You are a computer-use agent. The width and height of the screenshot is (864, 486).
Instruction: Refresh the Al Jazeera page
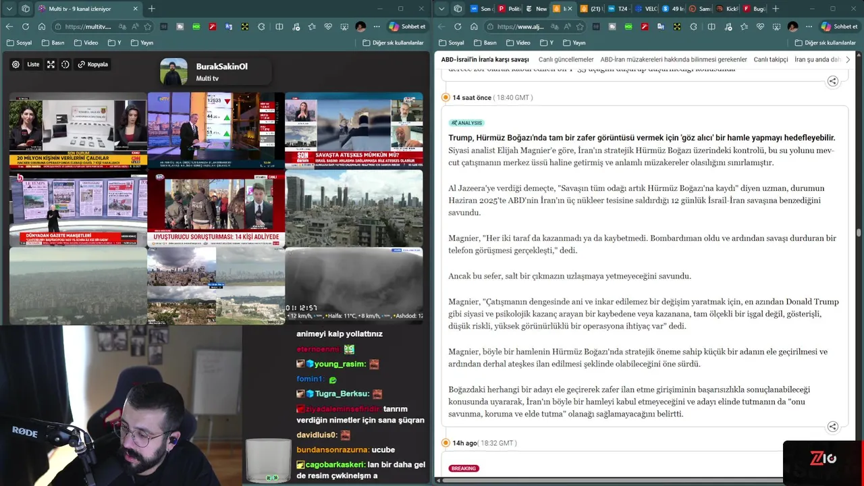tap(458, 26)
